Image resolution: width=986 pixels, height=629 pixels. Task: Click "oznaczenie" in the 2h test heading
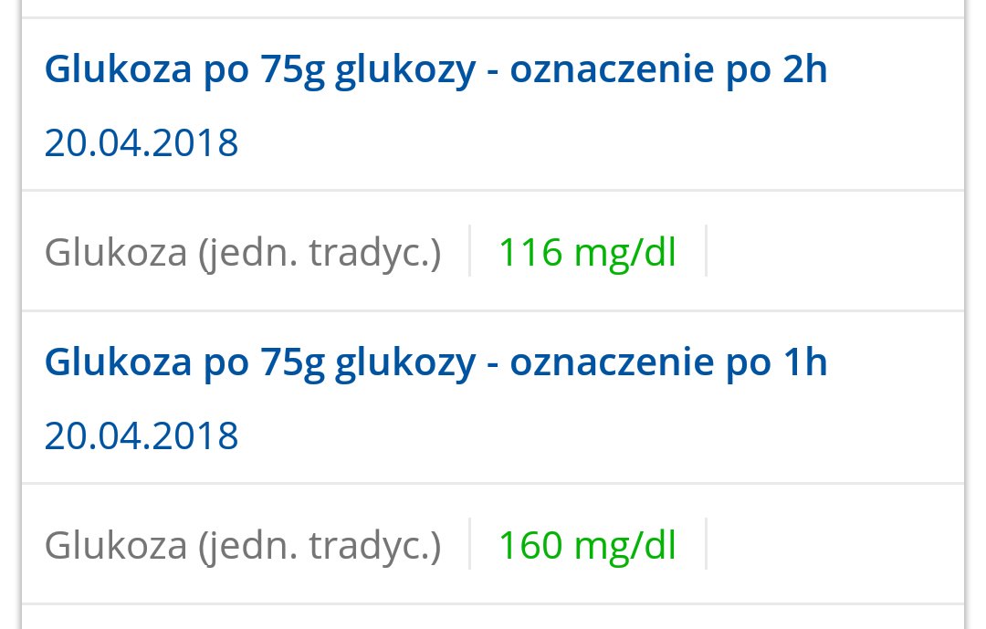click(x=612, y=70)
